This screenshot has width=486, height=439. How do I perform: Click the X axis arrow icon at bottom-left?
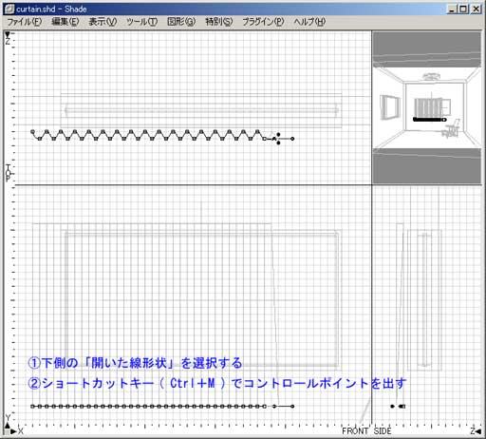click(x=13, y=431)
